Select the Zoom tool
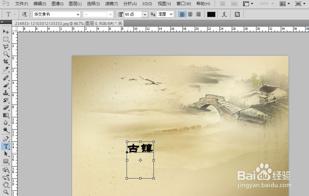Viewport: 309px width, 196px height. click(6, 192)
